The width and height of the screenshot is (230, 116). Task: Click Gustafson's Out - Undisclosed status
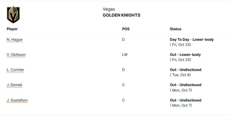[185, 100]
